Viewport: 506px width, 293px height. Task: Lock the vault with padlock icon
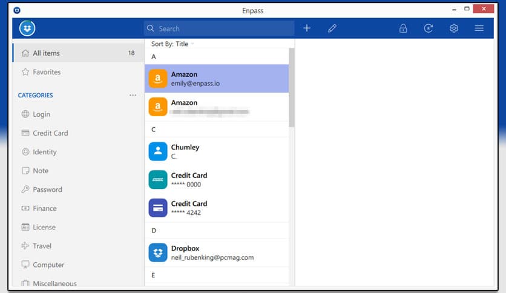(403, 28)
